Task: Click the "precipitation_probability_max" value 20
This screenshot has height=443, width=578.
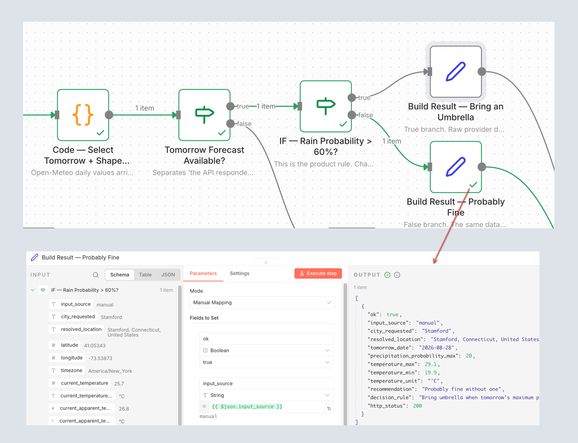Action: pos(469,356)
